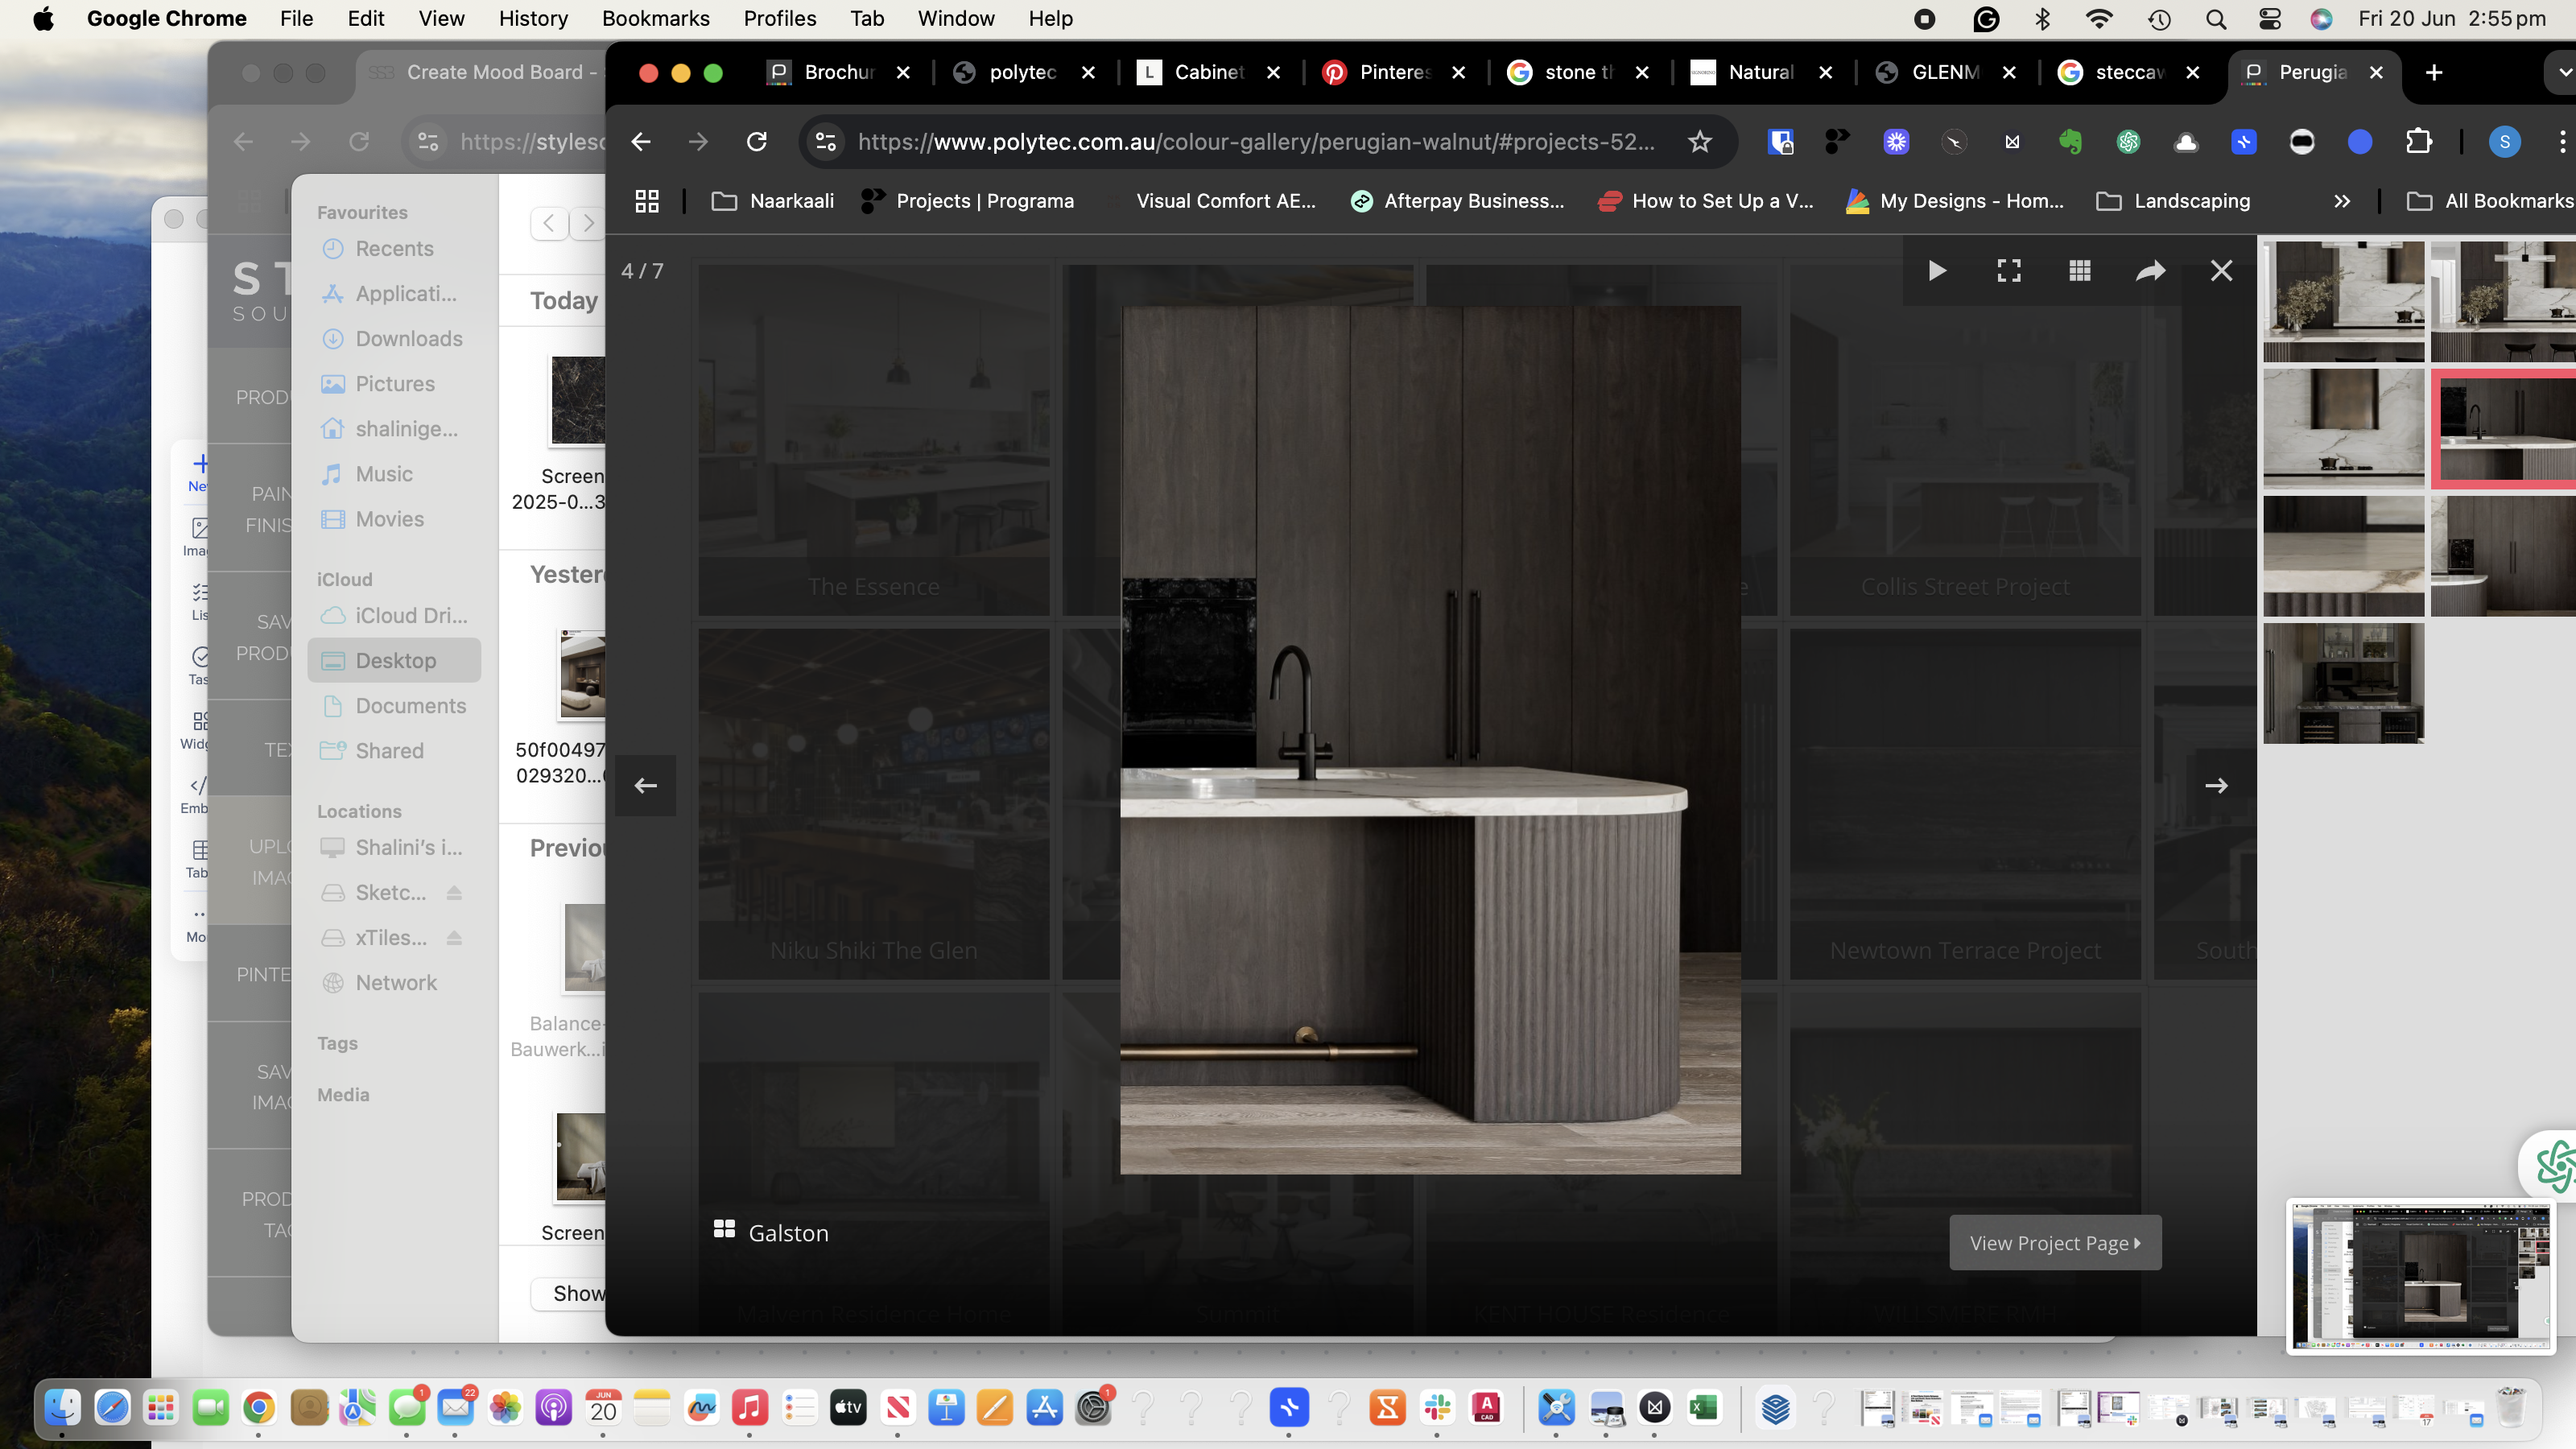
Task: Show the lightbox thumbnail grid icon
Action: 2080,271
